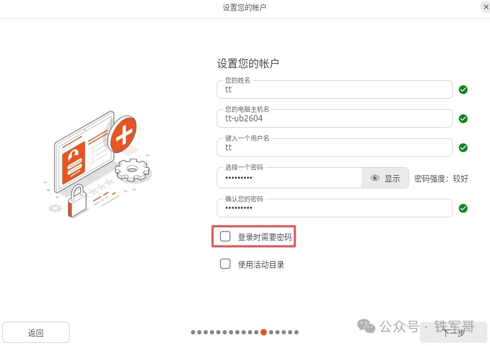490x346 pixels.
Task: Click the green checkmark beside the username field
Action: tap(463, 147)
